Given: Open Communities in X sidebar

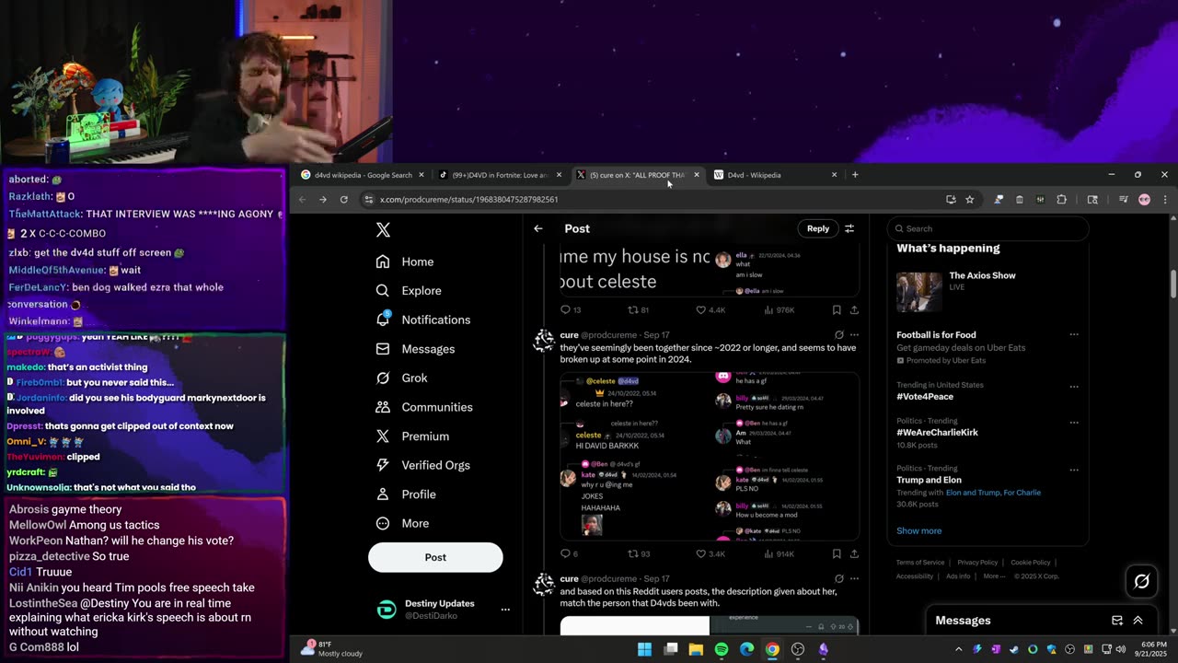Looking at the screenshot, I should pyautogui.click(x=424, y=407).
